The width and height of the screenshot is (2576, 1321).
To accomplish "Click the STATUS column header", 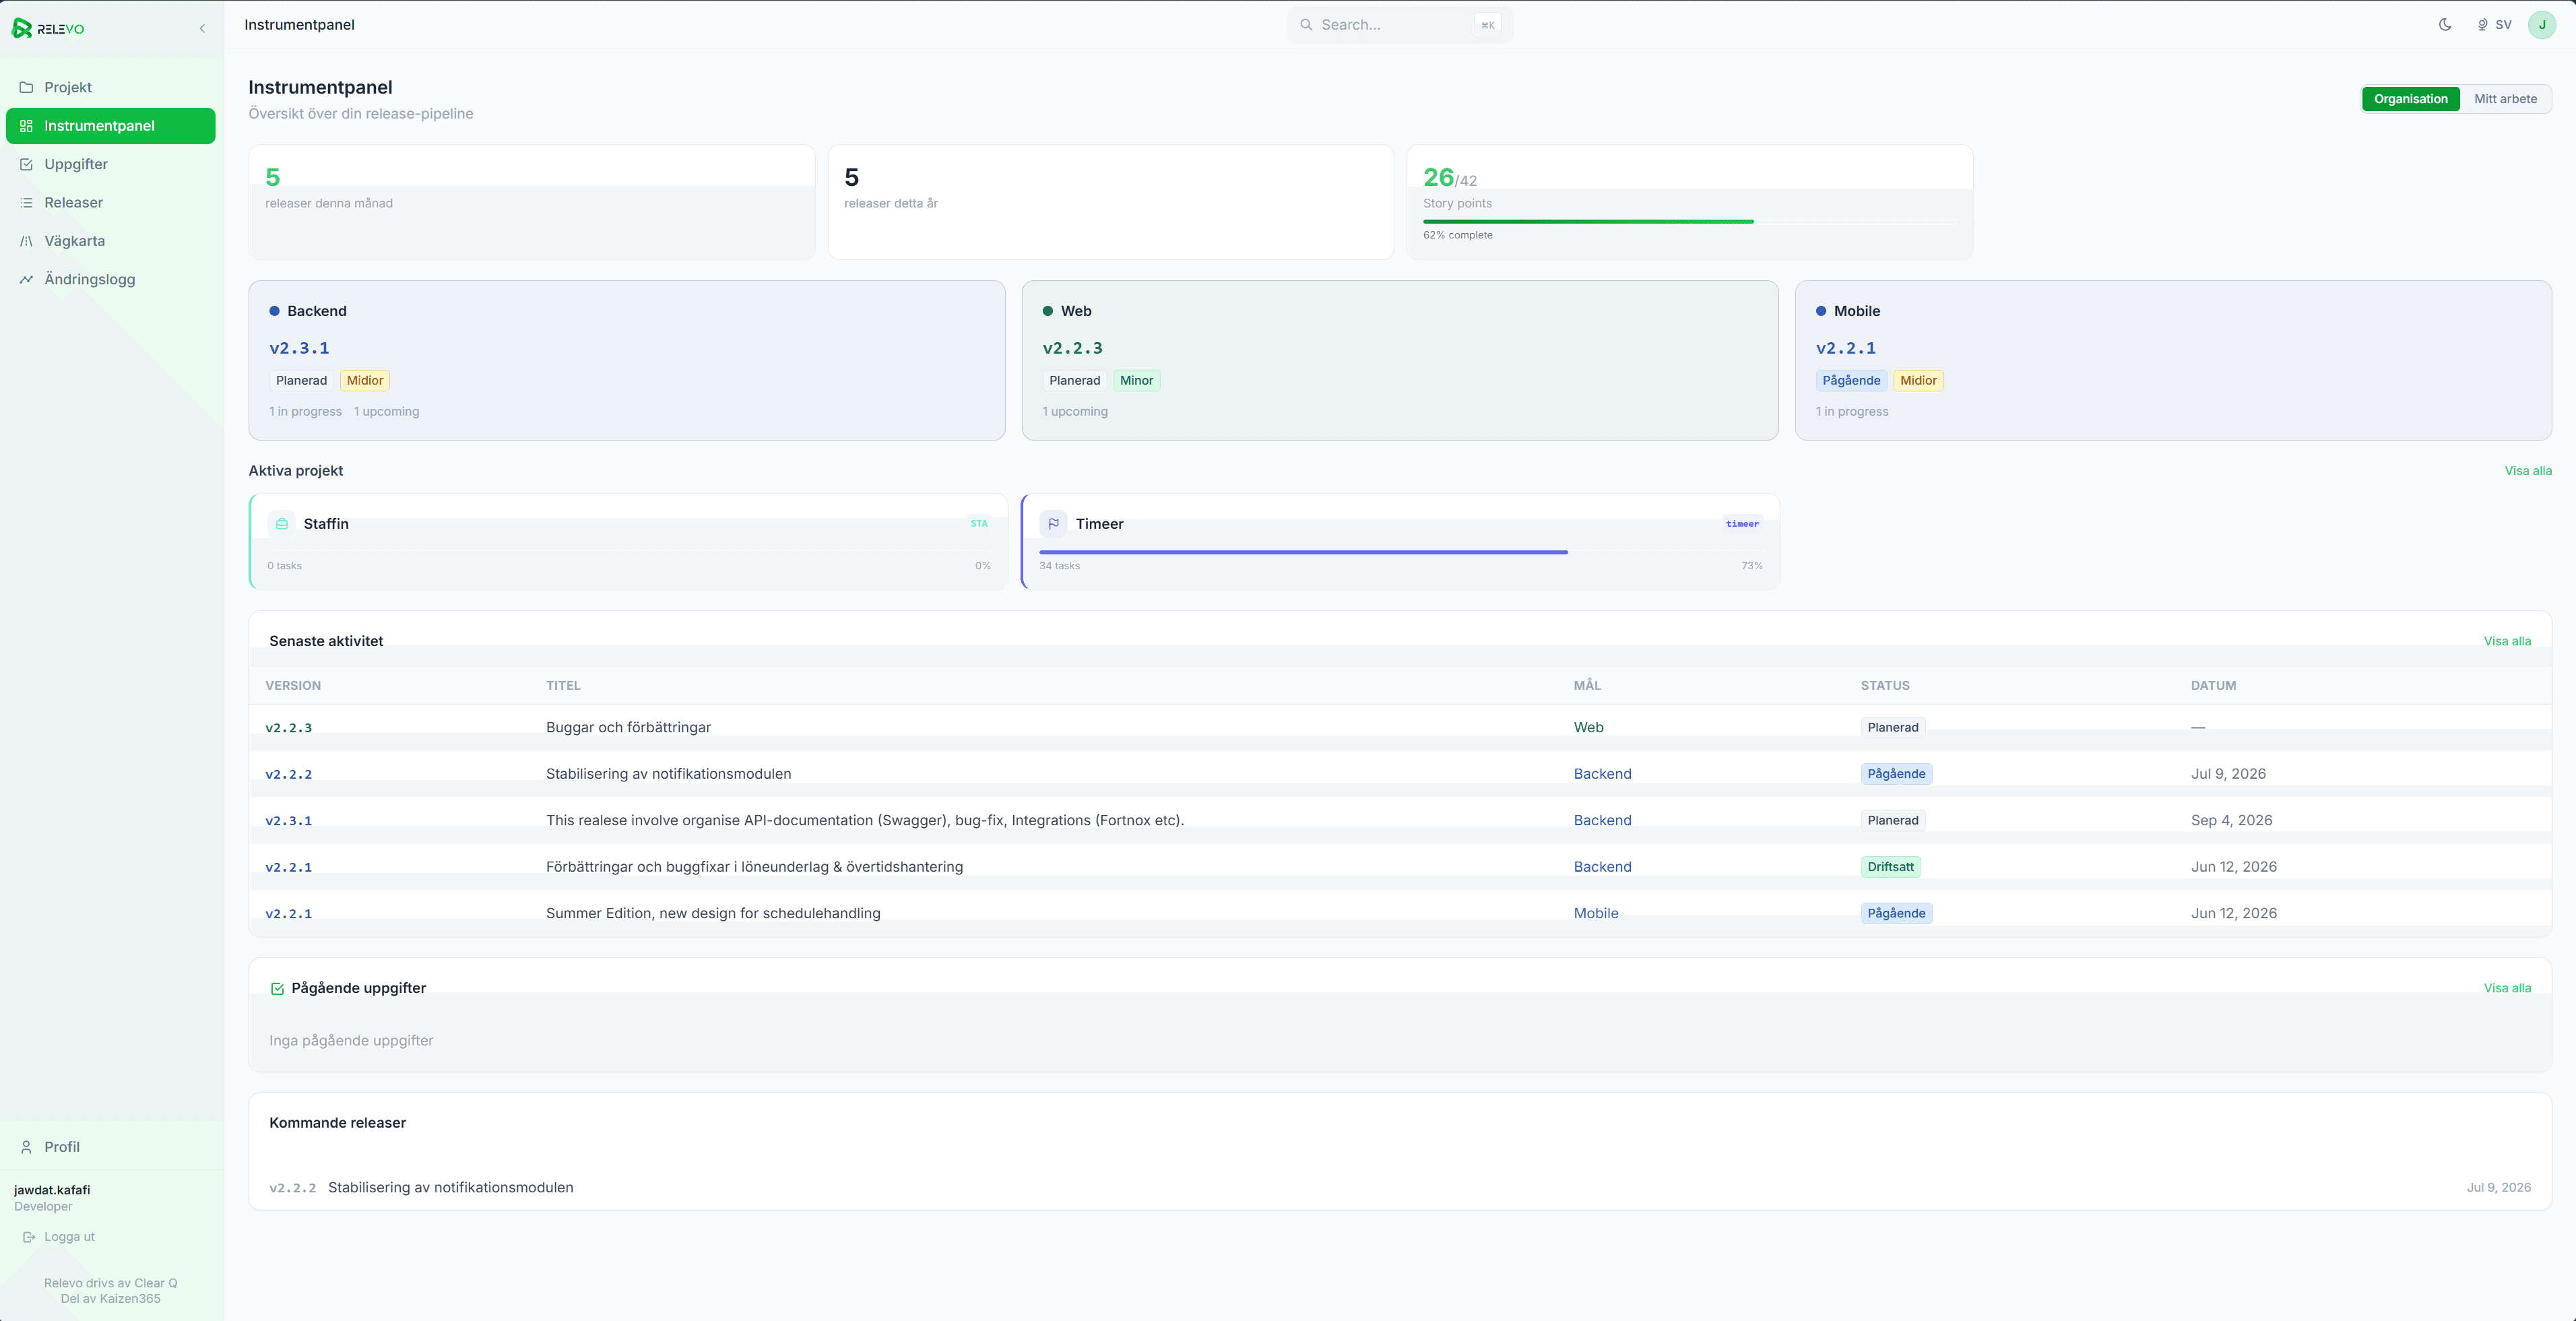I will coord(1885,686).
